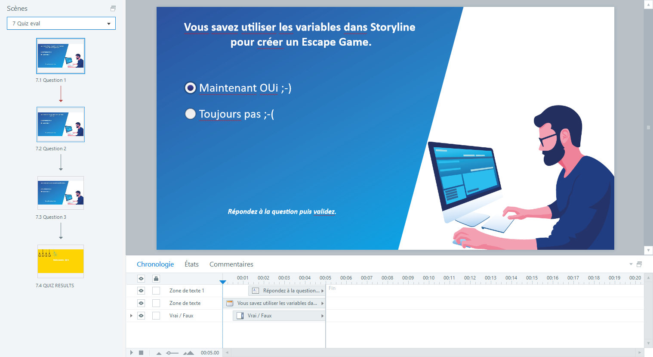Select the Toujours pas radio button
The image size is (653, 357).
[190, 114]
